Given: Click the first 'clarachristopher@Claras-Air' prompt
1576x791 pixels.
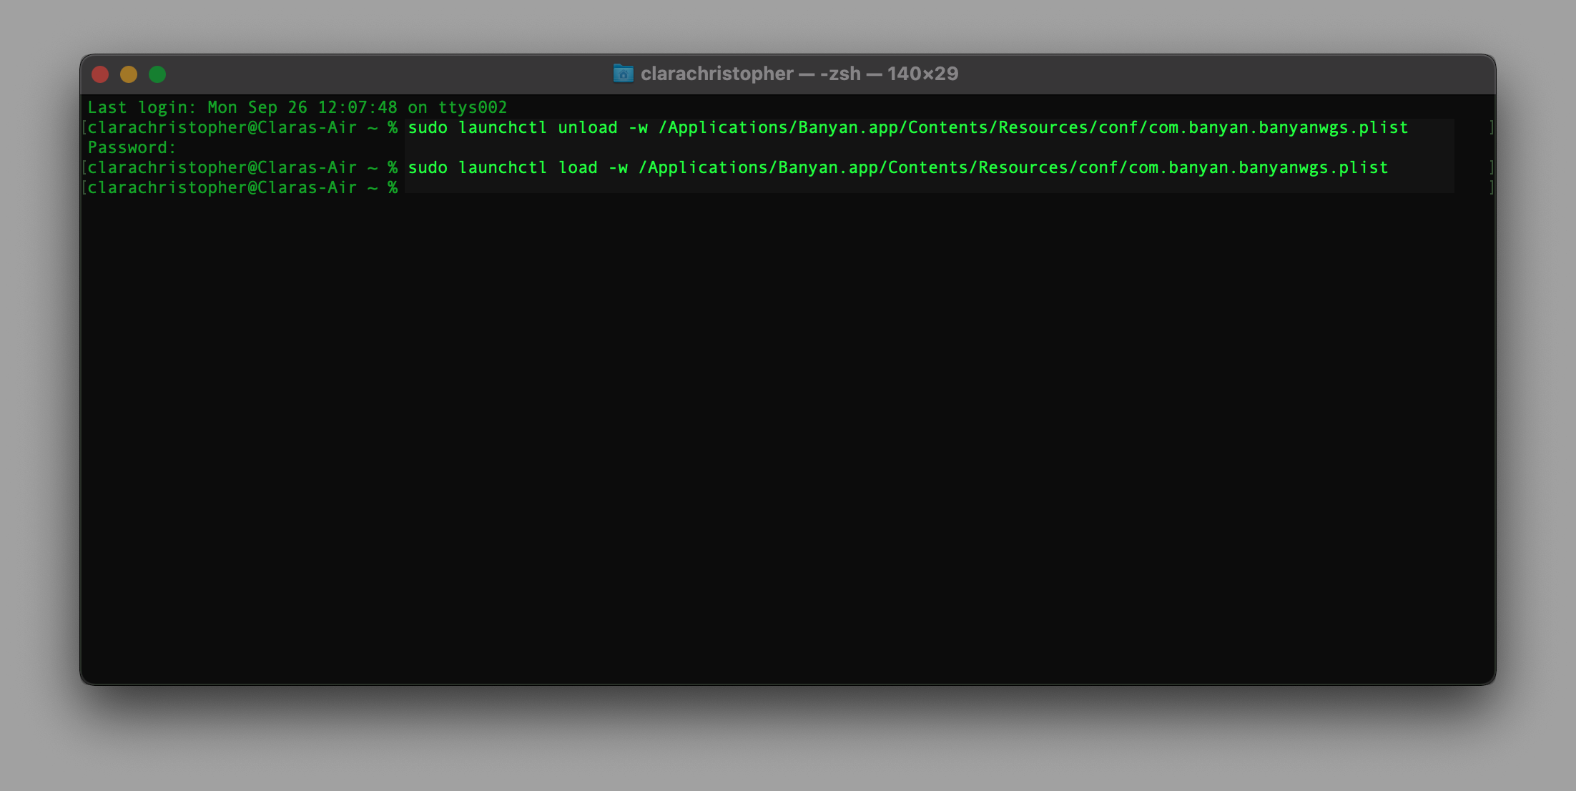Looking at the screenshot, I should (x=222, y=127).
